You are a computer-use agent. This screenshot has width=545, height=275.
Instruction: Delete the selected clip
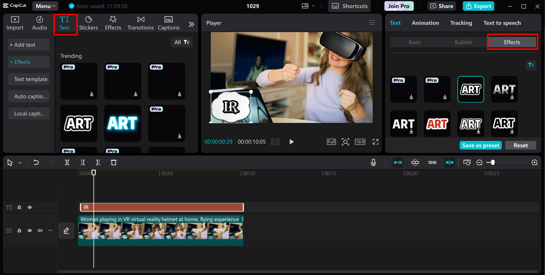pyautogui.click(x=114, y=162)
